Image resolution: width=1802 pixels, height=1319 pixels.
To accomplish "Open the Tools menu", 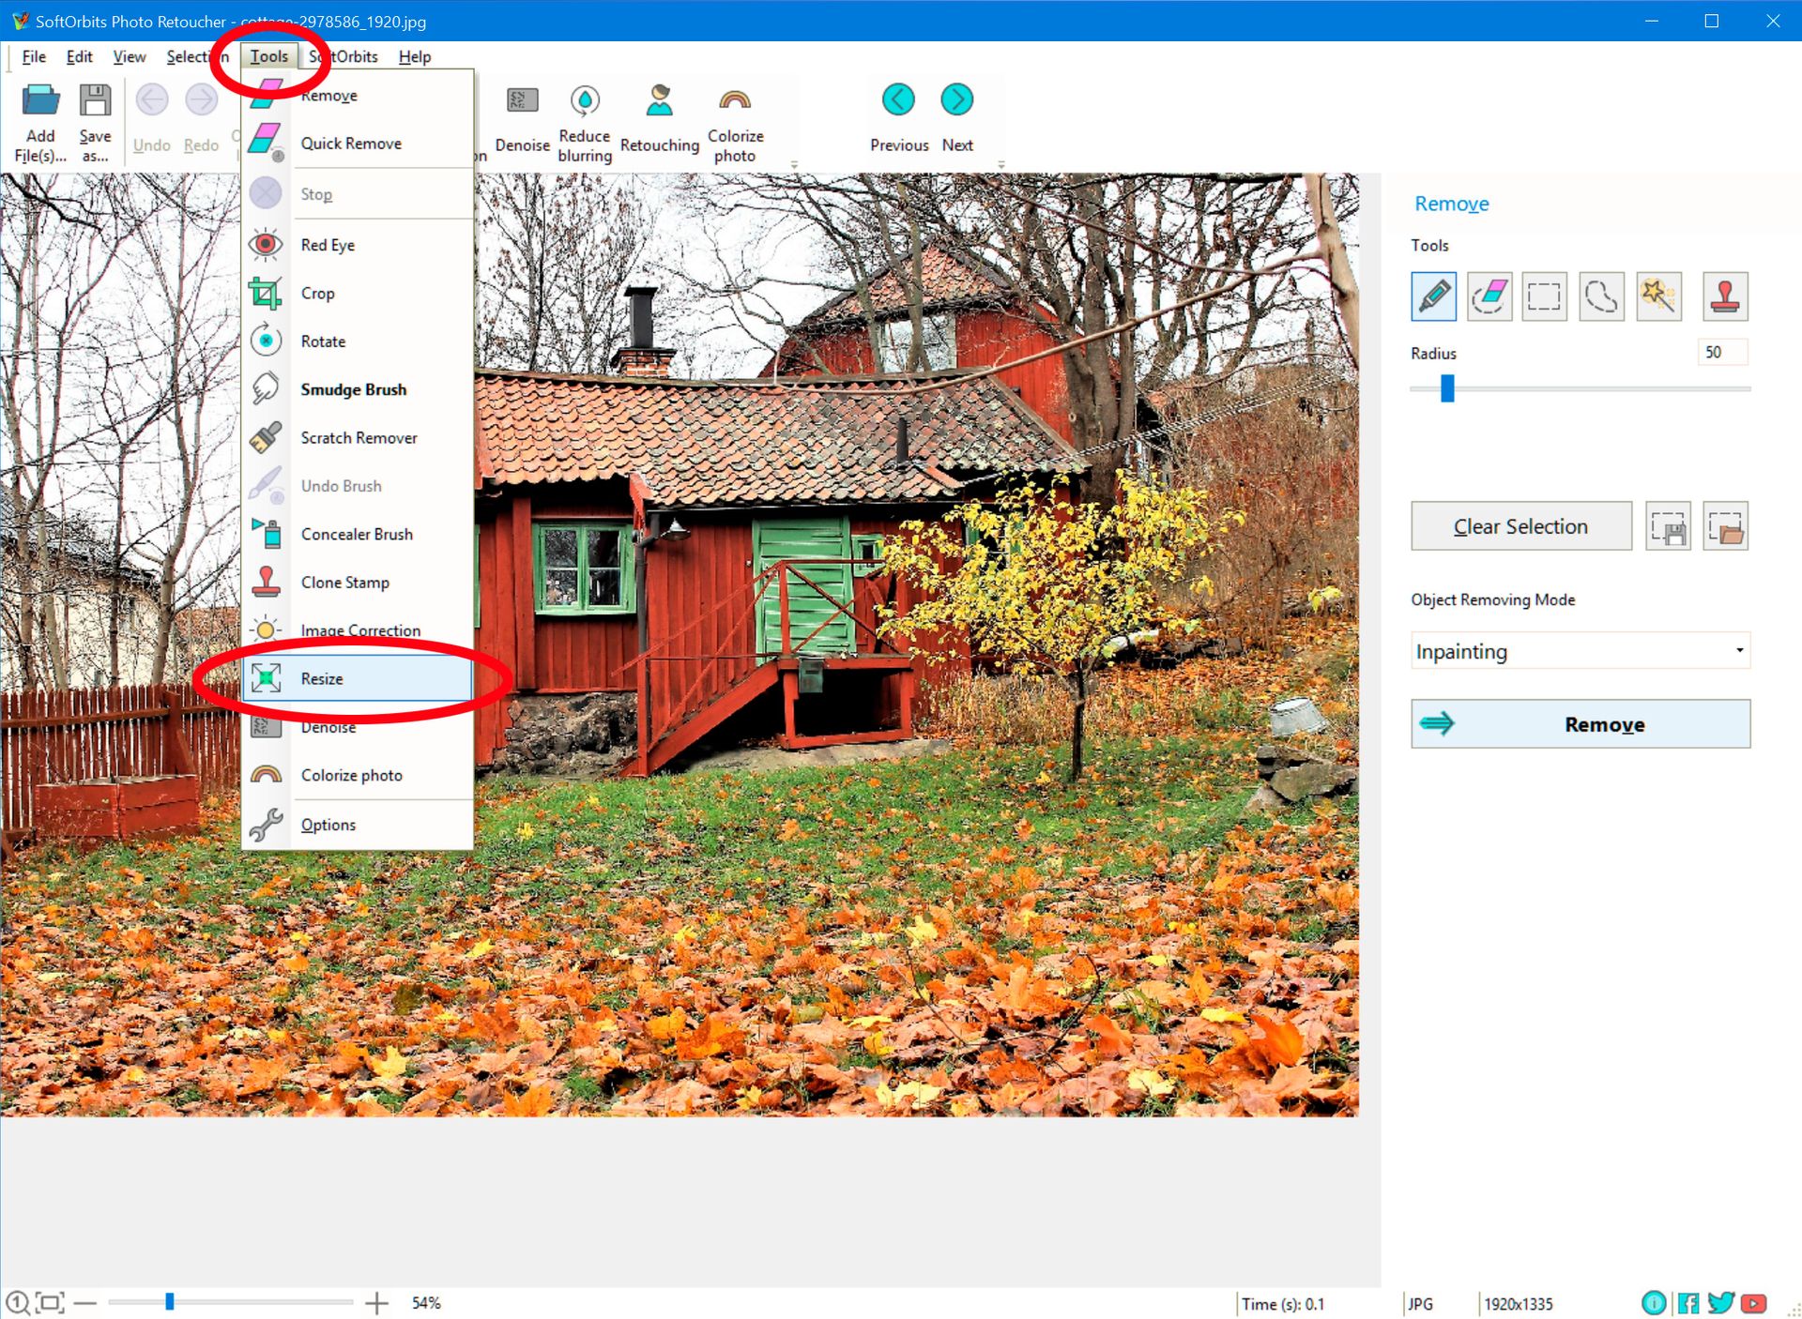I will tap(268, 56).
